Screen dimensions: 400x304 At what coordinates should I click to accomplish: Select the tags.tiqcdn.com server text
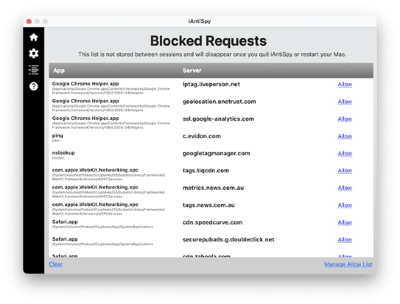click(206, 171)
